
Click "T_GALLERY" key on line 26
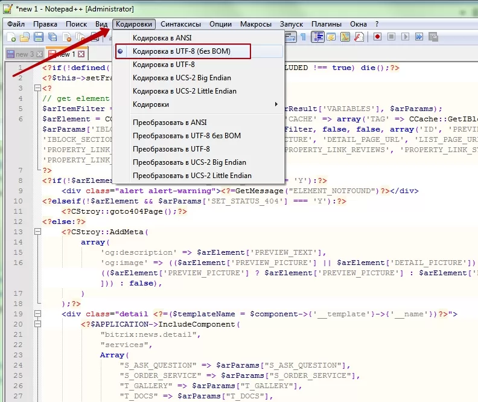click(146, 386)
